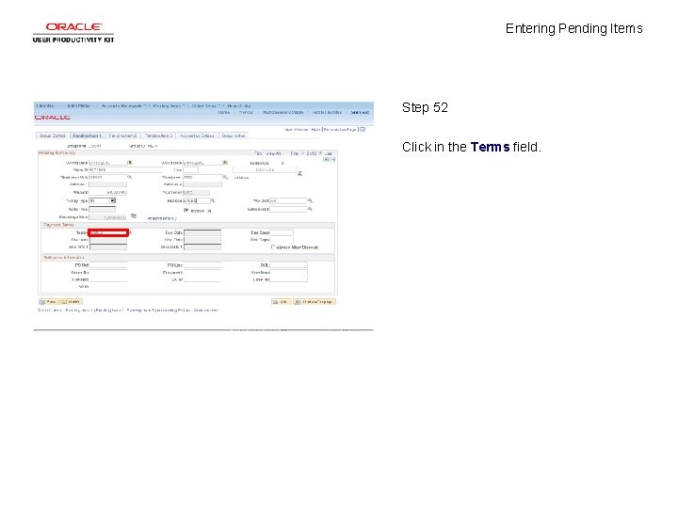Open the lookup beside the Sales Person field

pyautogui.click(x=310, y=209)
